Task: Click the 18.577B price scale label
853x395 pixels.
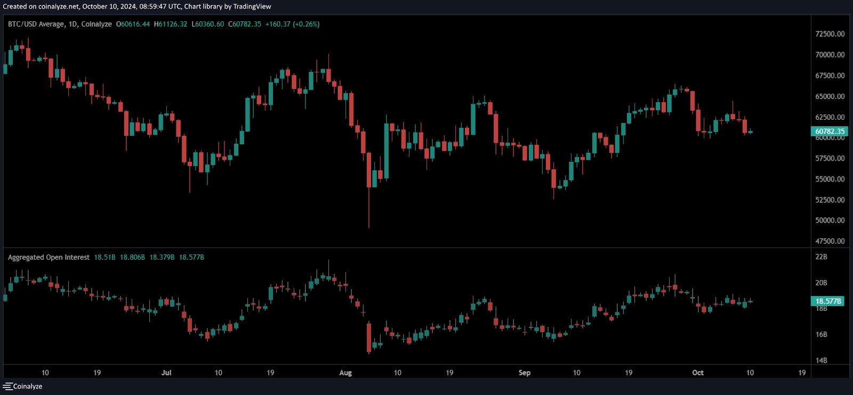Action: coord(828,301)
